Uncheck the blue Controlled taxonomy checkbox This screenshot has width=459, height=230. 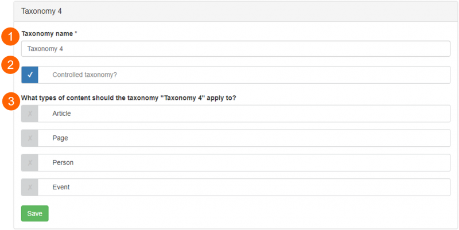click(30, 75)
